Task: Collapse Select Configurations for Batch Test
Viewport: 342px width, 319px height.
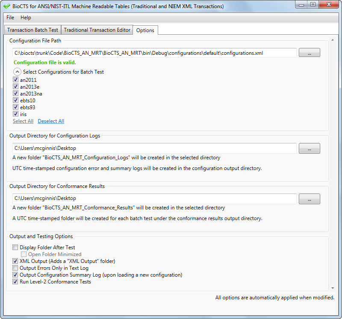Action: [17, 72]
